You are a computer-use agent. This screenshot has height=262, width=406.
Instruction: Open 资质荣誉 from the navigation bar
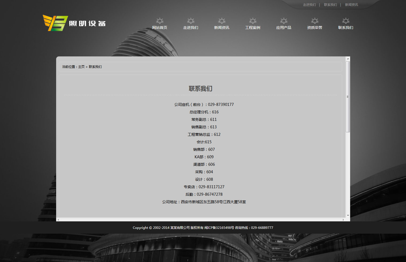pos(315,28)
